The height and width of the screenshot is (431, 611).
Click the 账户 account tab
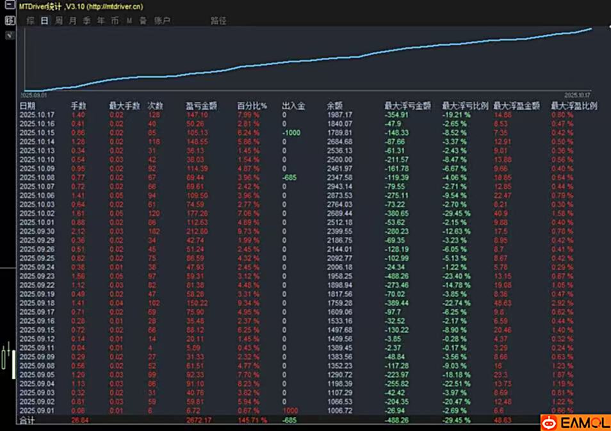[162, 20]
